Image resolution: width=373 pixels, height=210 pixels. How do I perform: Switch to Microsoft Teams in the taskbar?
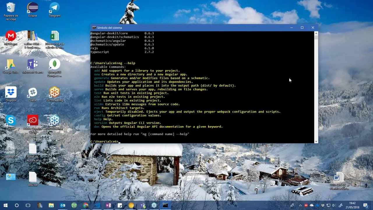coord(143,205)
